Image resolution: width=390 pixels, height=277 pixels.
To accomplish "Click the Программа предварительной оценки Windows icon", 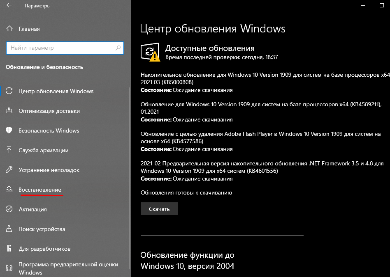I will pyautogui.click(x=9, y=268).
